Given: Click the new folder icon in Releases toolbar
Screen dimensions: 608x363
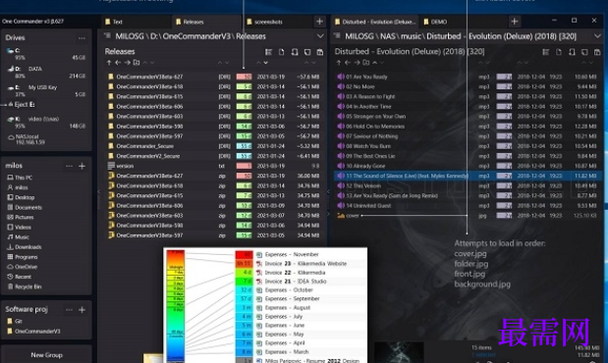Looking at the screenshot, I should tap(137, 63).
